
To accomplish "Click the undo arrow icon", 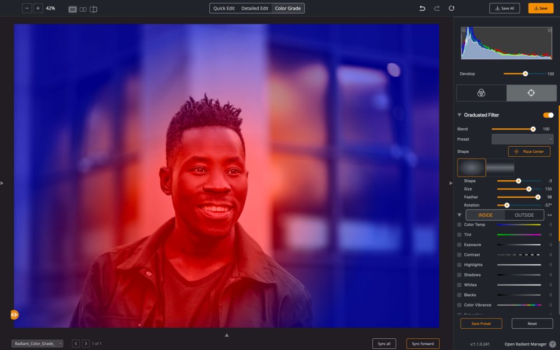I will 421,8.
